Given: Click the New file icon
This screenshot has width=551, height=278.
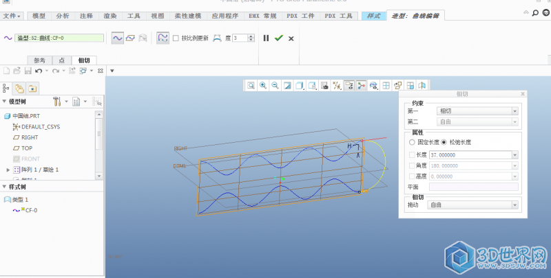Looking at the screenshot, I should 6,71.
